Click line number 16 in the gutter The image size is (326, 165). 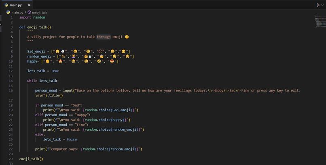[11, 91]
